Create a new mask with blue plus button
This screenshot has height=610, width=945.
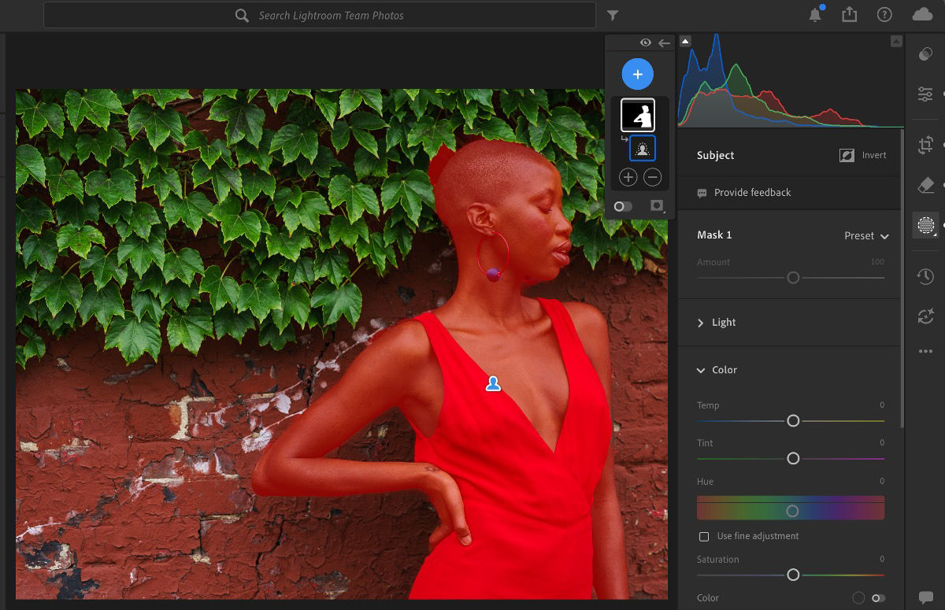(x=638, y=73)
